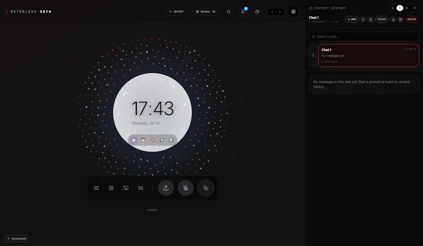Click the Chat 1 title in the panel header
423x246 pixels.
[x=314, y=18]
